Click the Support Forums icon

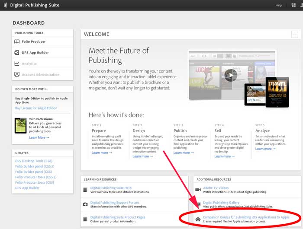tap(85, 204)
